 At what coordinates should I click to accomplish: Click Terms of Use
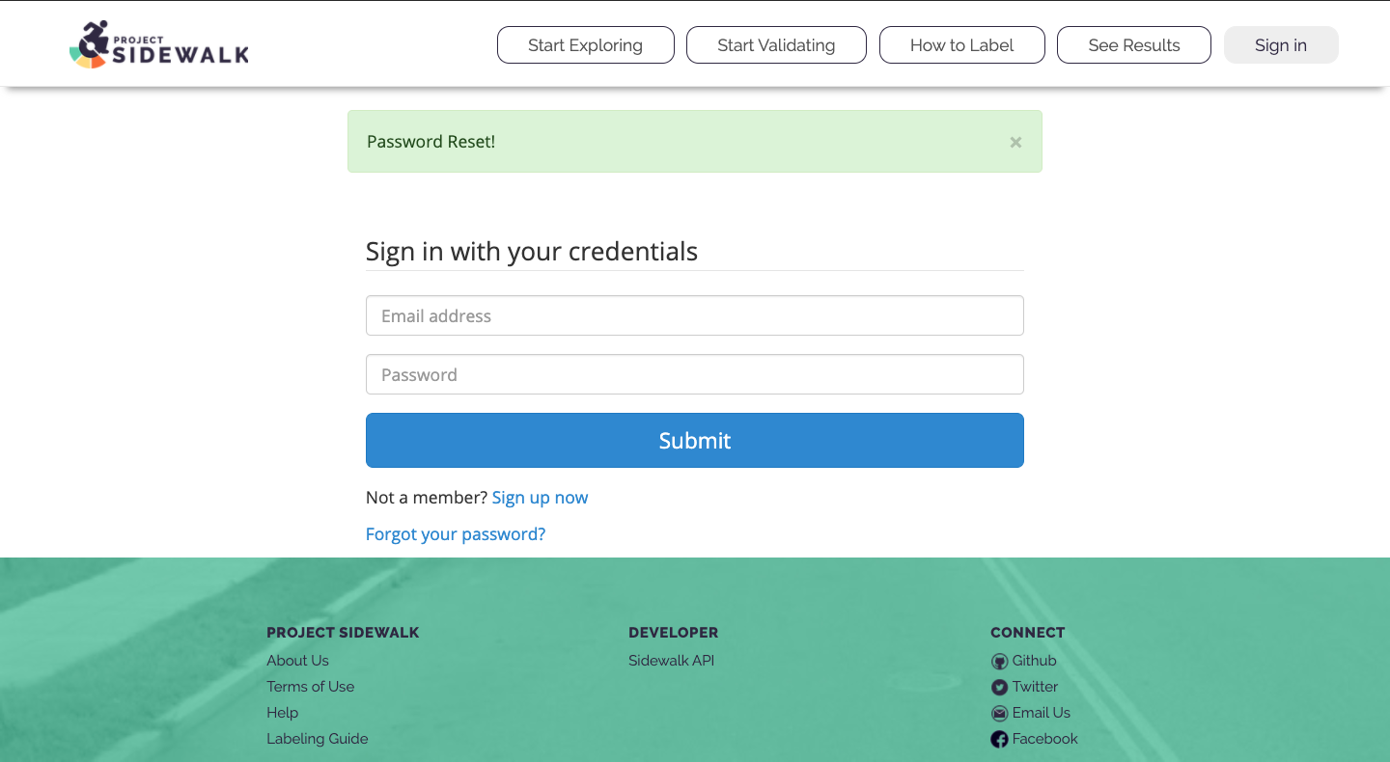[310, 687]
